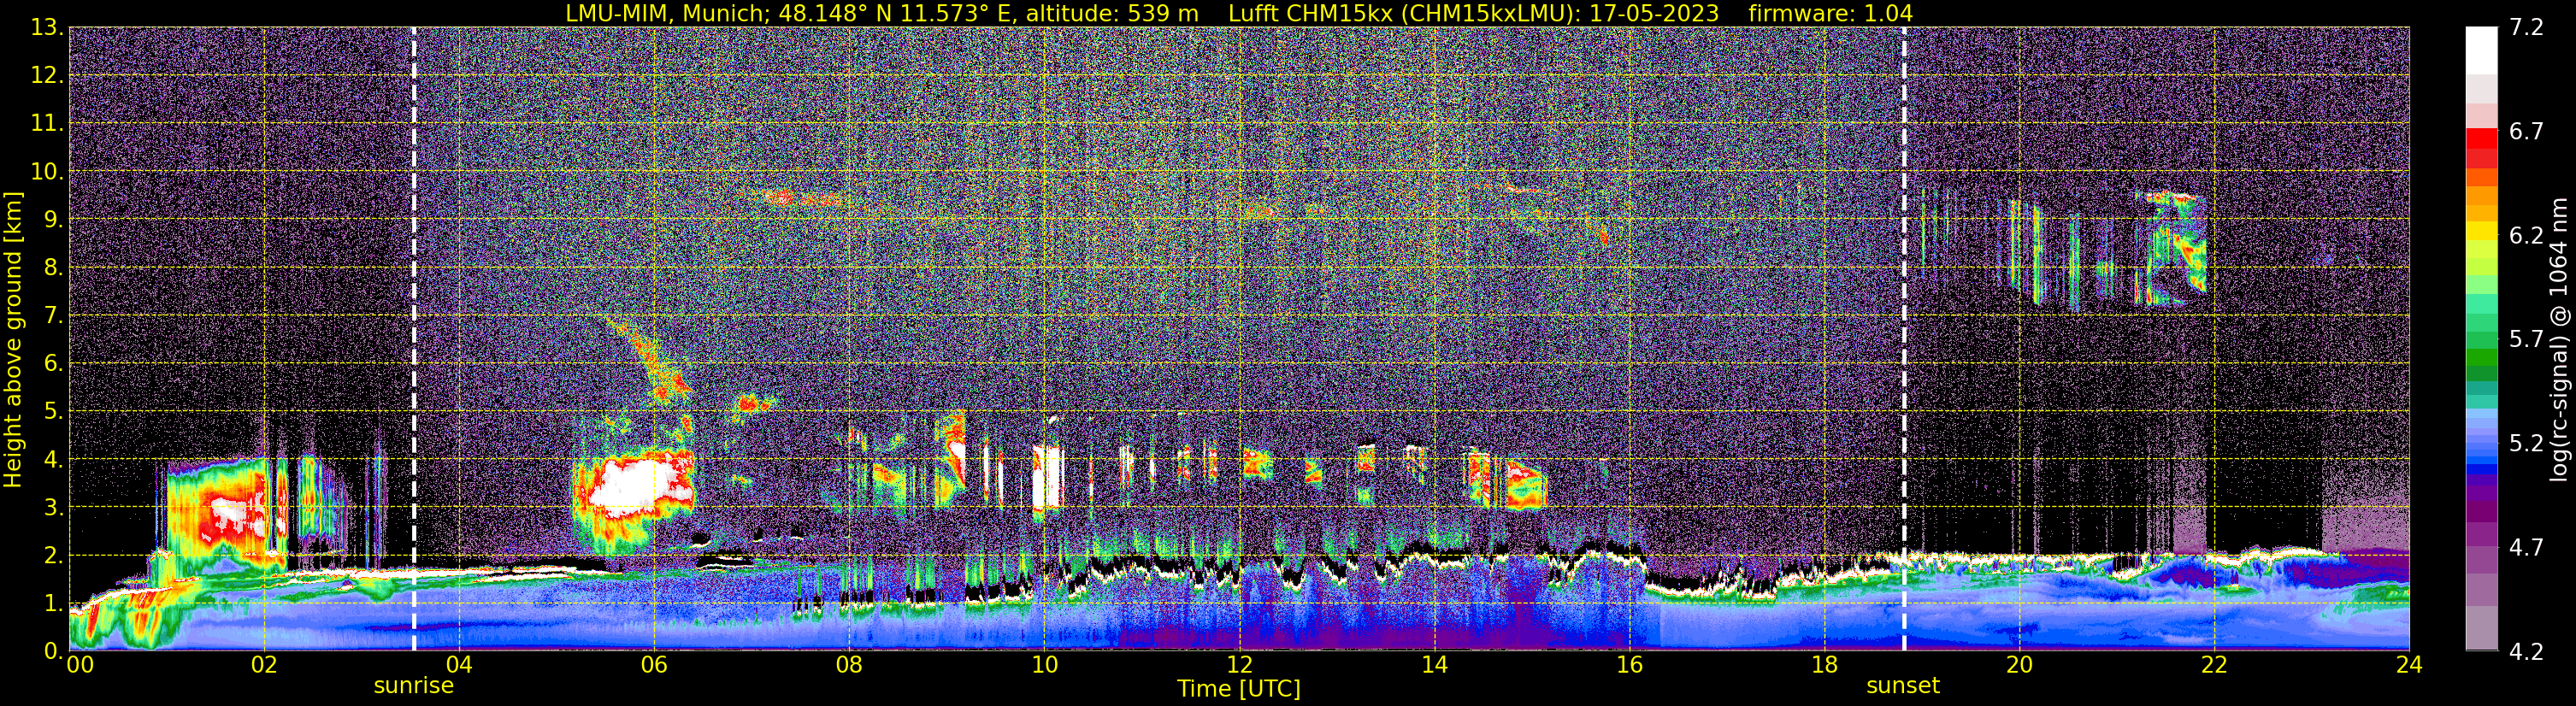Click the colorbar value '4.2'
This screenshot has height=706, width=2576.
coord(2526,651)
